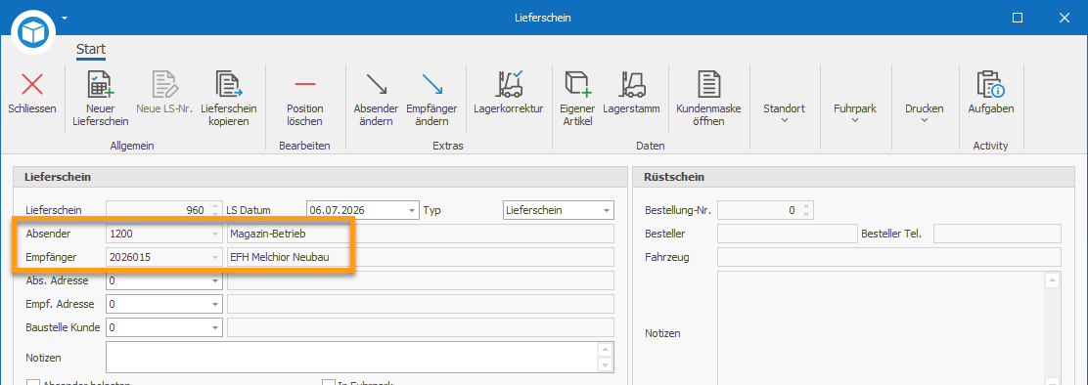This screenshot has width=1088, height=385.
Task: Click the Empf. Adresse description field
Action: (421, 304)
